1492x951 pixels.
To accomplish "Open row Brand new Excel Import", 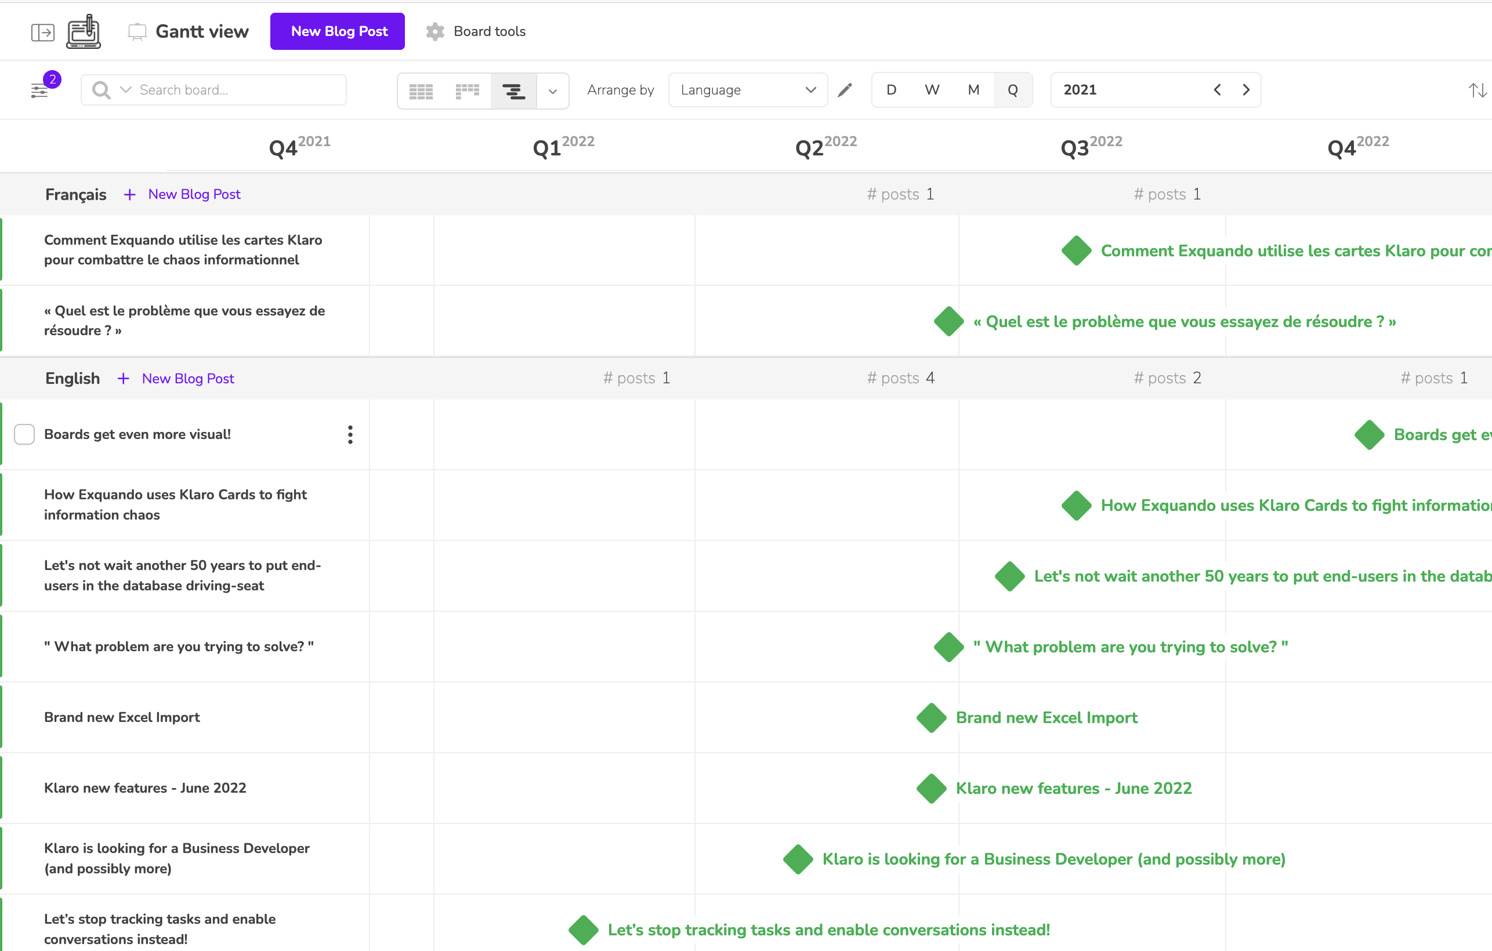I will pos(185,717).
